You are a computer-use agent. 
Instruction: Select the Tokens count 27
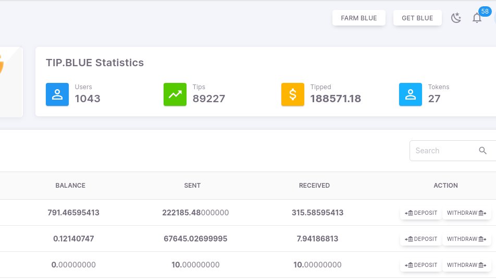434,99
